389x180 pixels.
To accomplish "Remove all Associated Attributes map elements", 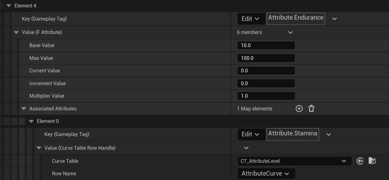I will point(311,109).
